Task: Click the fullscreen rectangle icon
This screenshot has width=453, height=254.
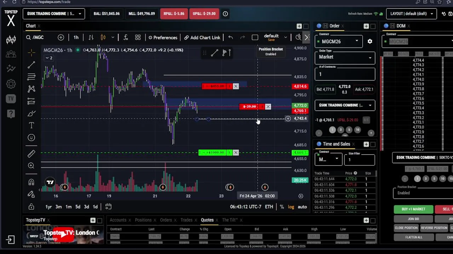Action: point(255,37)
